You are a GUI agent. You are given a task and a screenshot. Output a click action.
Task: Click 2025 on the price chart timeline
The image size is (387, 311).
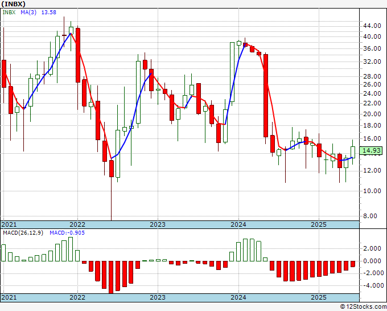tap(319, 224)
